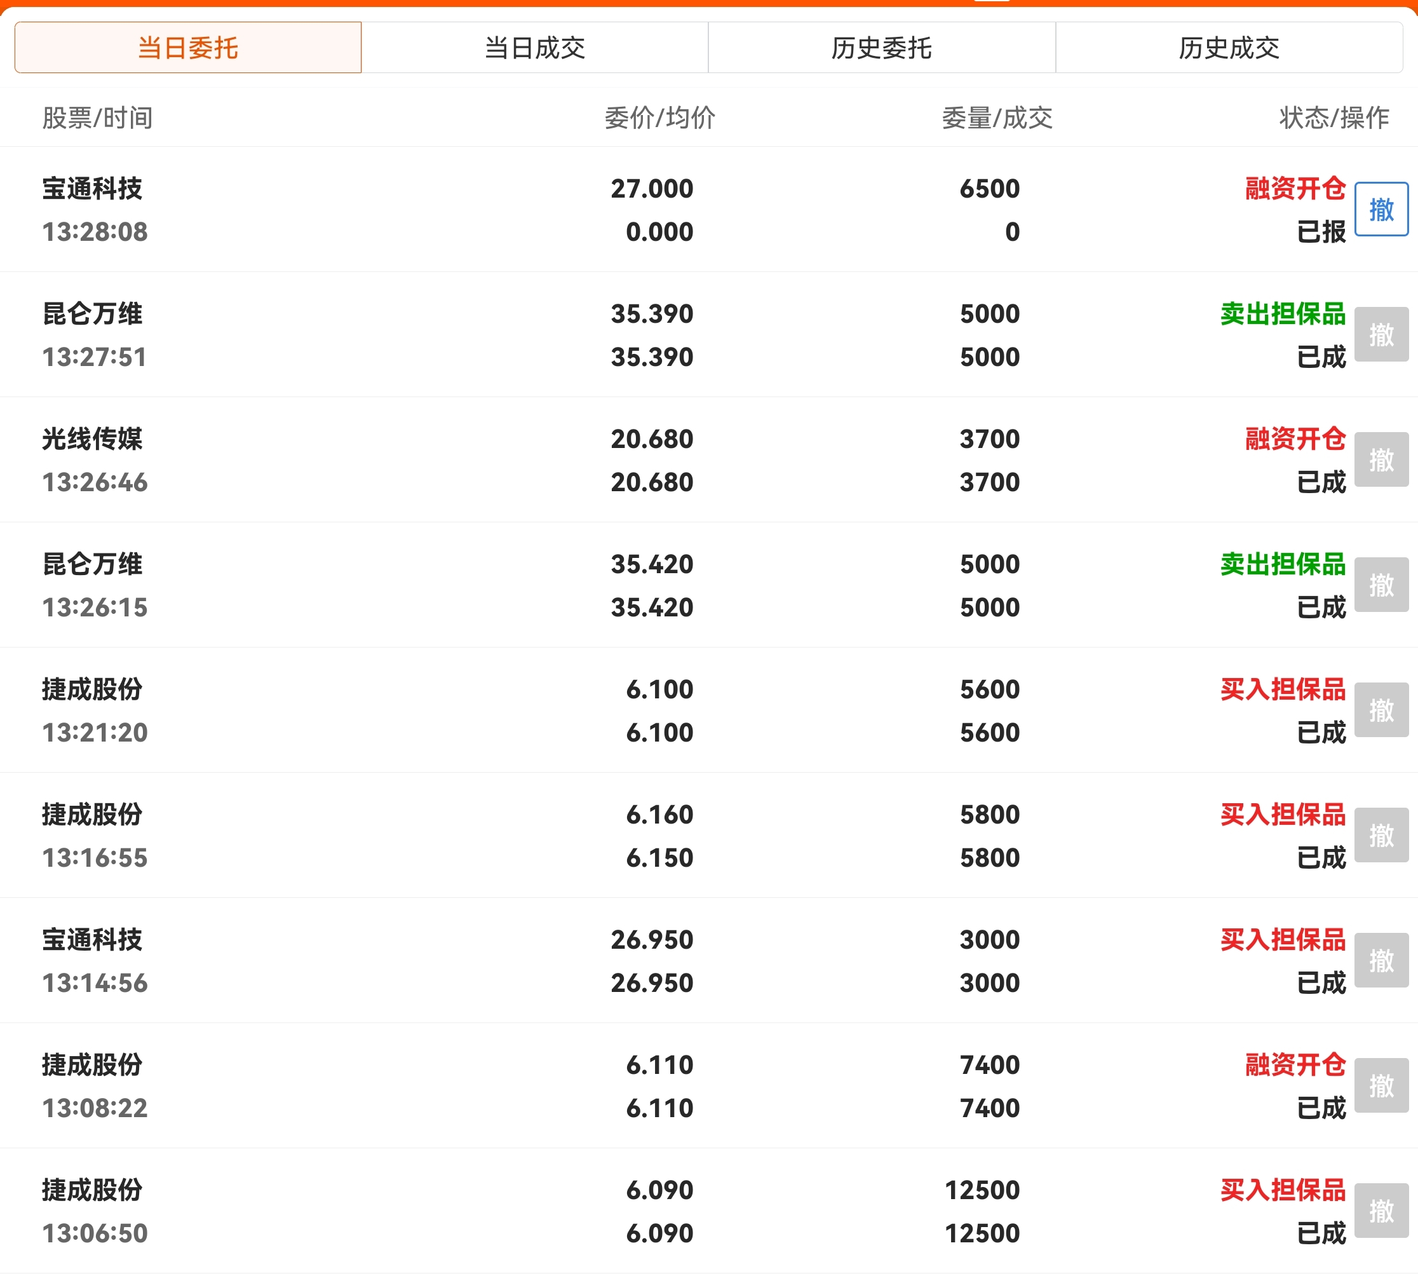Click 融资开仓 label on 光线传媒 row

click(1295, 439)
